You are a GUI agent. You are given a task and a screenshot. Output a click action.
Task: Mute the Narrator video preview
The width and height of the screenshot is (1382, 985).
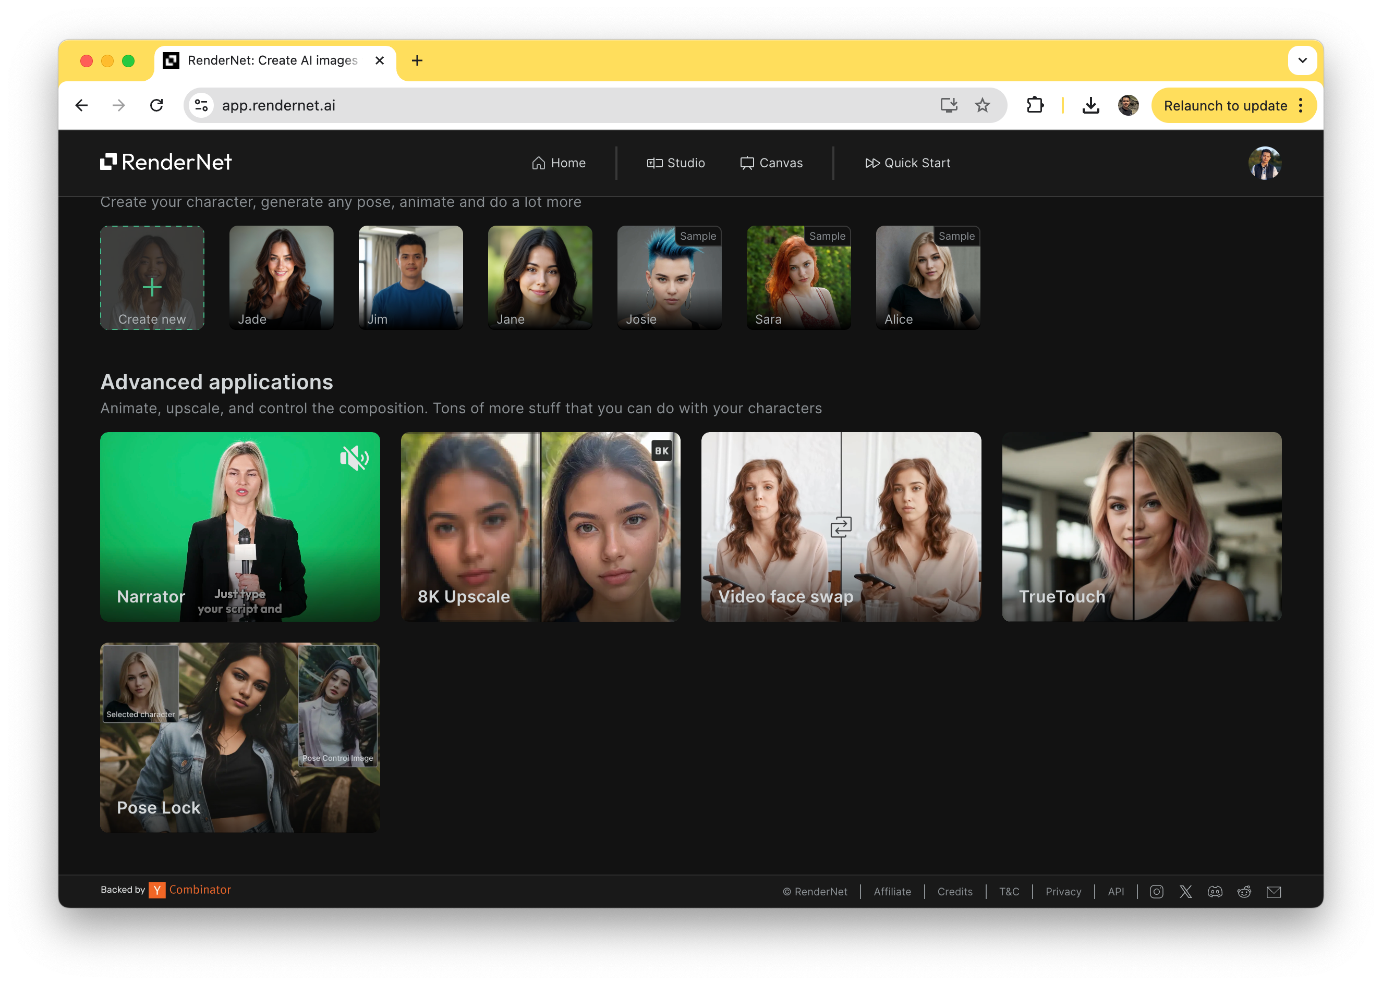(353, 459)
